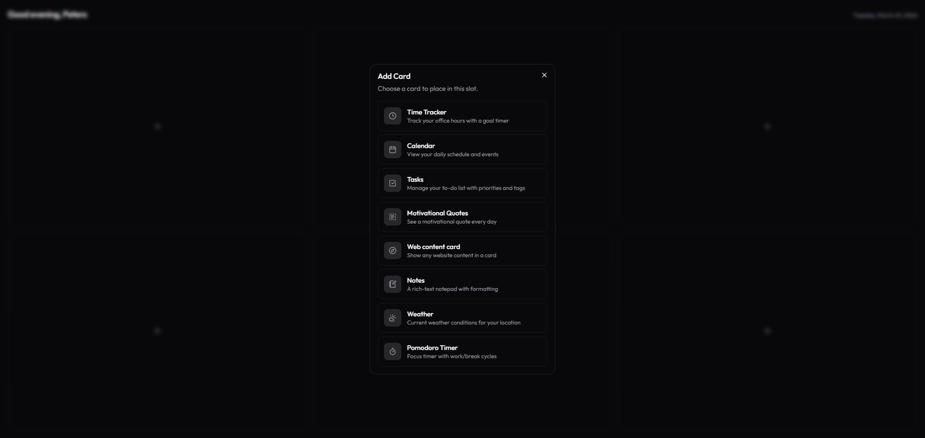Click the Weather cloud-sun icon

[x=393, y=318]
